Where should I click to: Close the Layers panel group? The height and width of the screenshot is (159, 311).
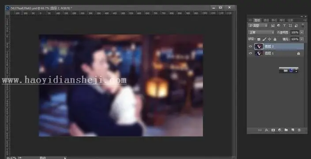coord(305,16)
